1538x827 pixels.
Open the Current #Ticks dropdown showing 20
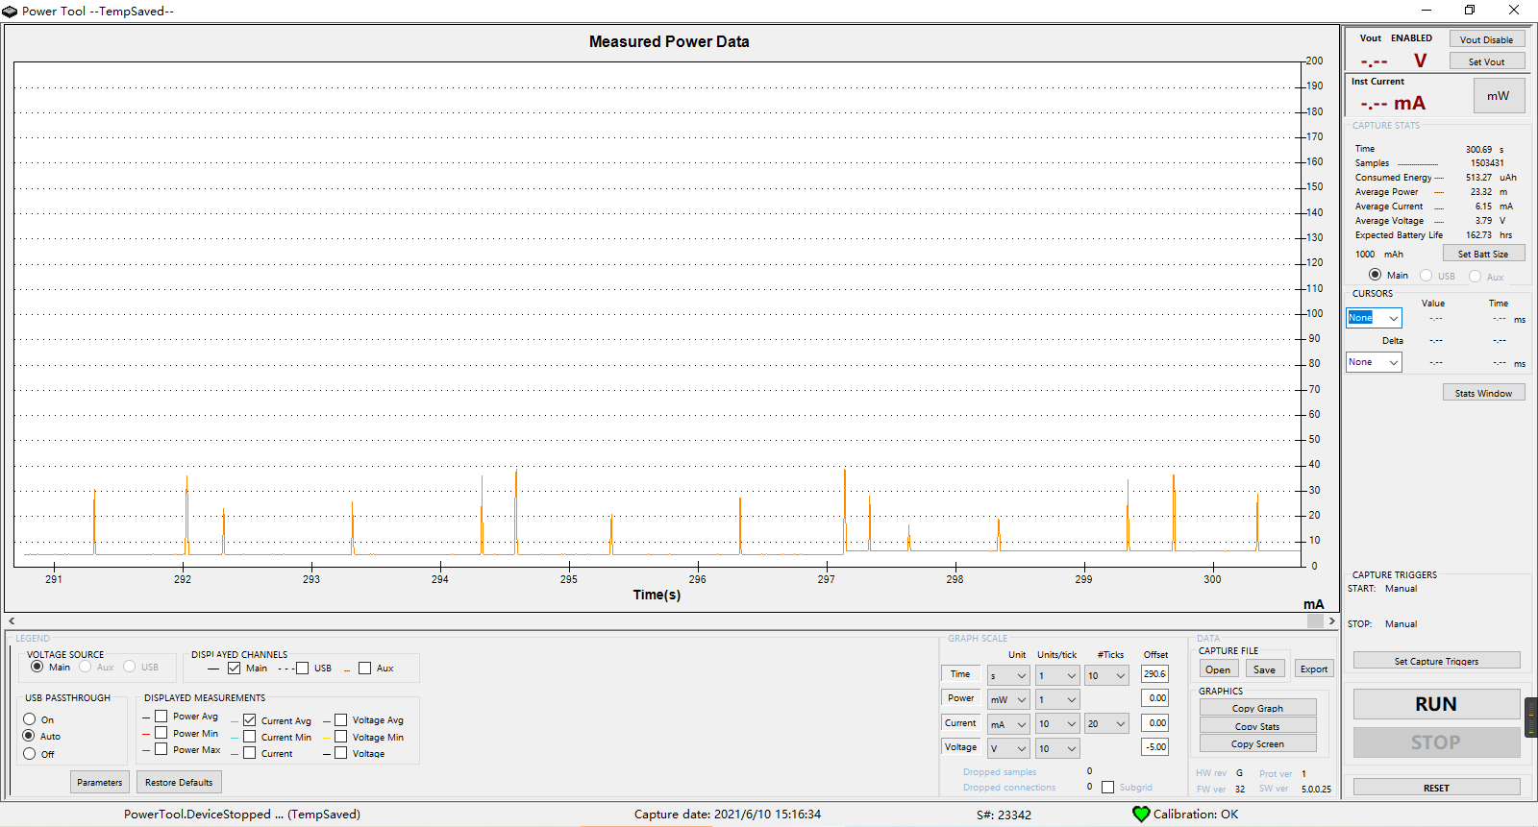[x=1106, y=724]
